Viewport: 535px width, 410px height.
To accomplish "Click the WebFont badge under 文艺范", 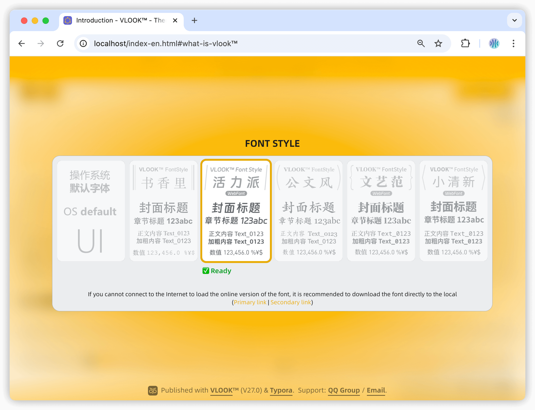I will (381, 193).
